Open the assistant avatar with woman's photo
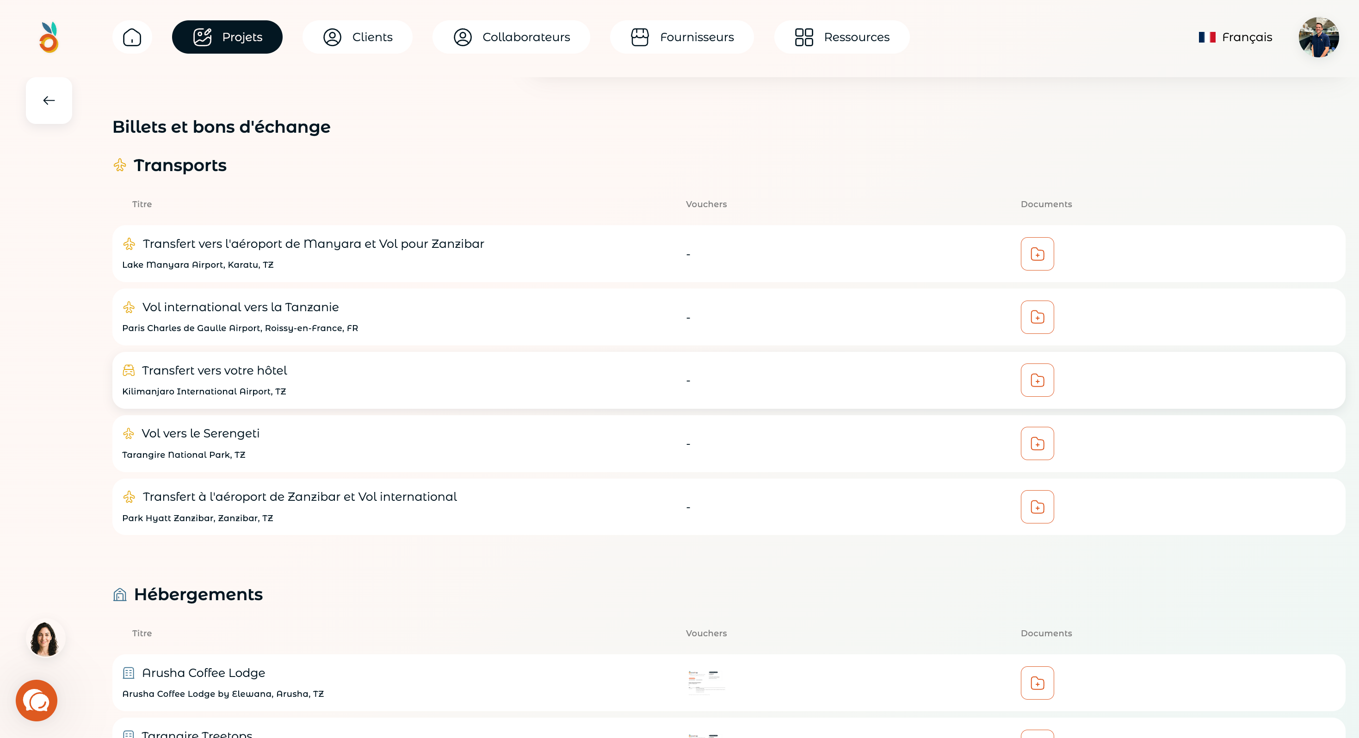This screenshot has height=738, width=1359. tap(45, 638)
